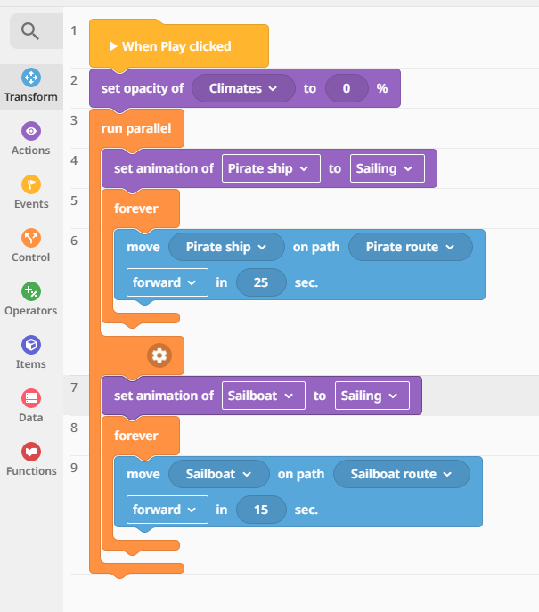539x612 pixels.
Task: Click the 15 seconds duration field
Action: click(x=261, y=510)
